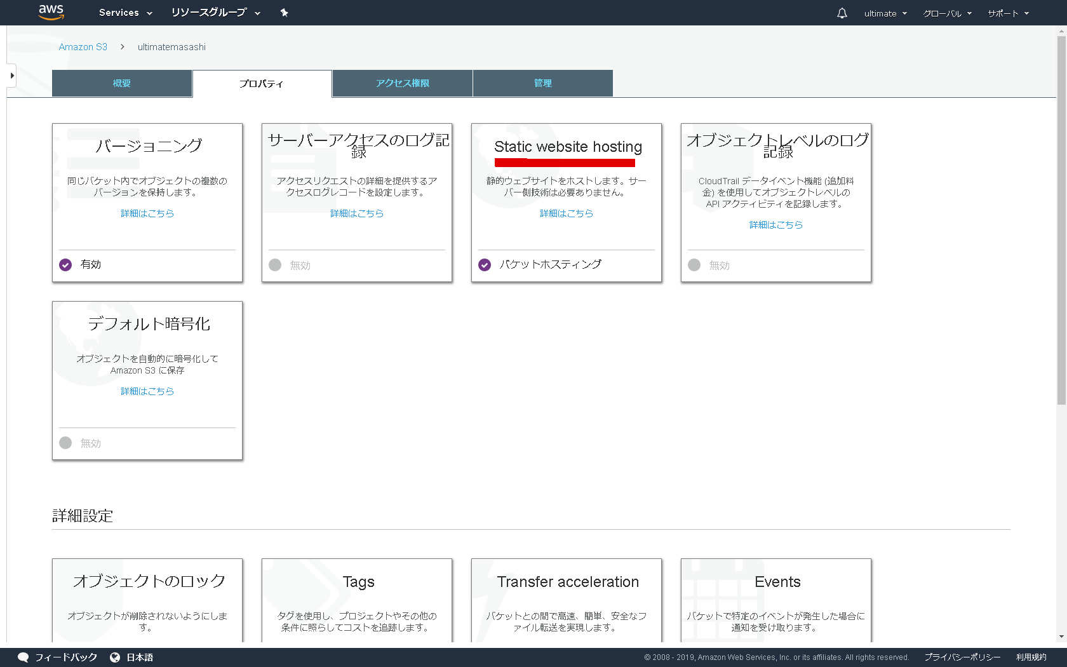1067x667 pixels.
Task: Click the 有効 status check in バージョニング card
Action: coord(65,265)
